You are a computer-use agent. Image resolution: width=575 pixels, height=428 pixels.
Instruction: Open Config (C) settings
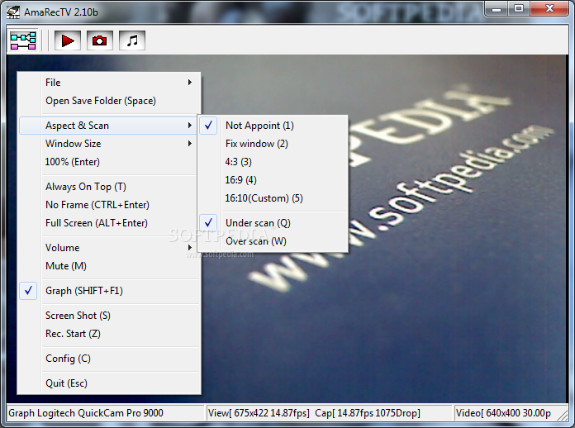point(109,359)
